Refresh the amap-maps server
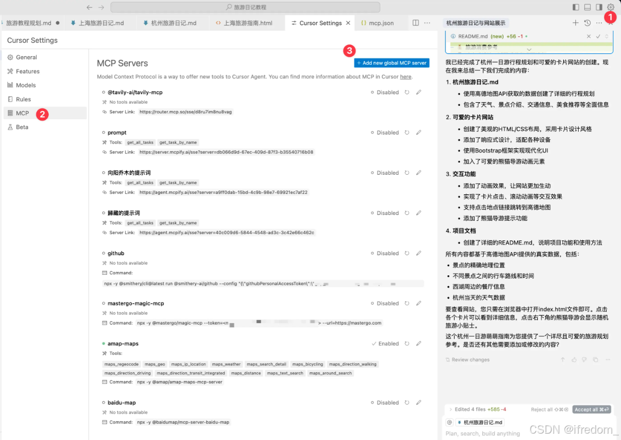This screenshot has width=621, height=440. pyautogui.click(x=407, y=344)
